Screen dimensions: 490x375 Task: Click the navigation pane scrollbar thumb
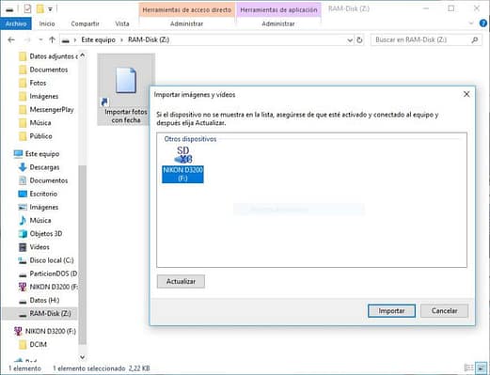pyautogui.click(x=82, y=255)
